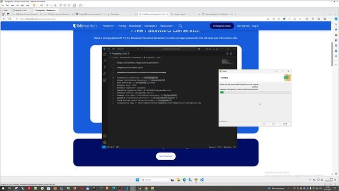Click the guest Windows Start button
The height and width of the screenshot is (191, 339).
(137, 180)
